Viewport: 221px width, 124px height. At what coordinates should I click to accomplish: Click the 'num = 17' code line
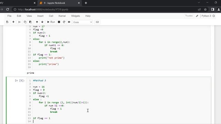pos(39,27)
